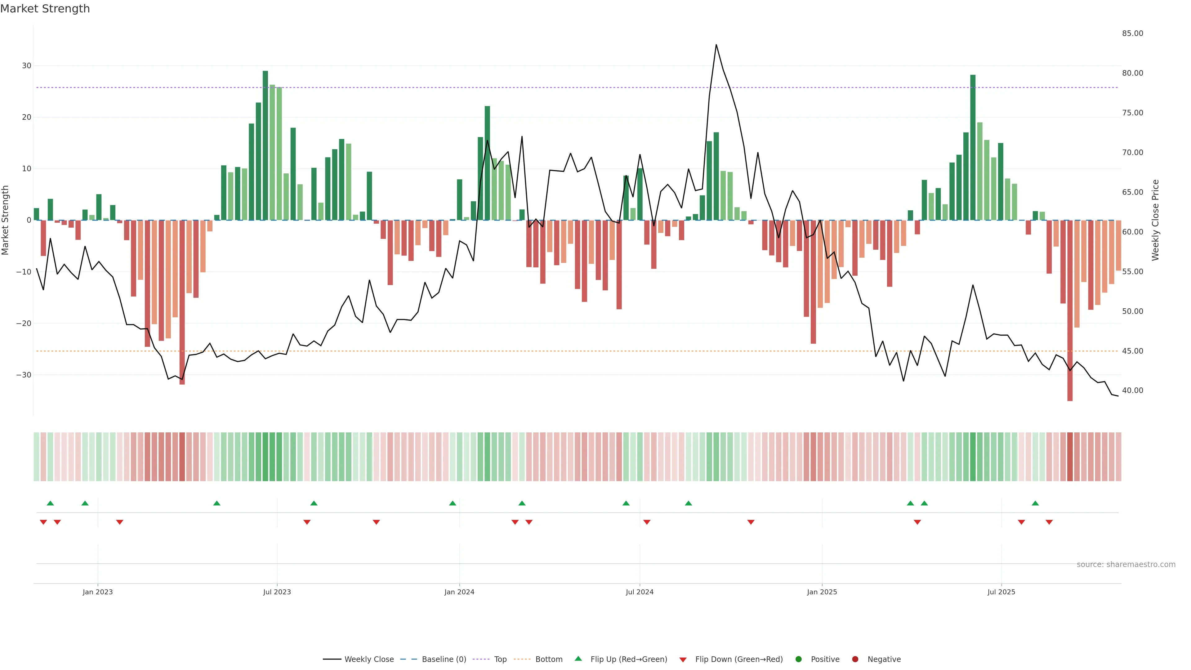Click the source: sharemaestro.com text

[1126, 564]
